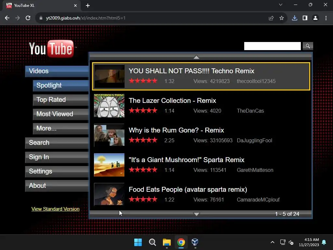View site information lock icon
333x250 pixels.
[41, 18]
